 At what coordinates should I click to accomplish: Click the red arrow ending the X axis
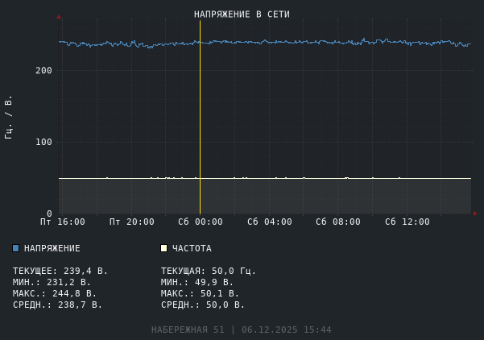tap(474, 214)
